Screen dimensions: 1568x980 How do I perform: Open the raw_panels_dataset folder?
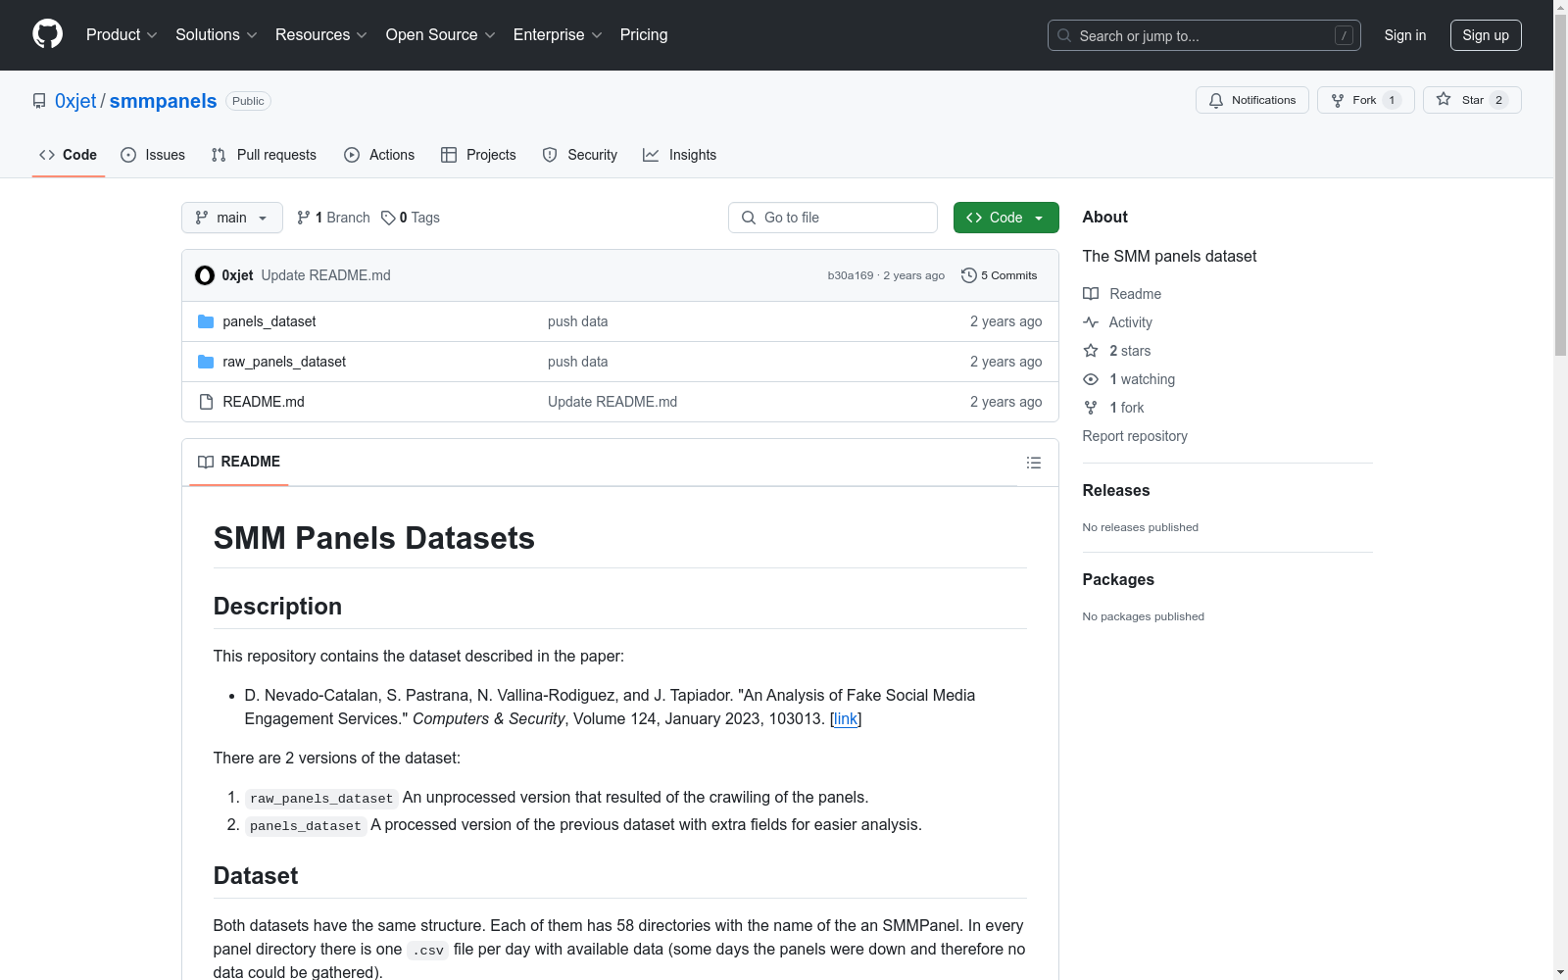(x=284, y=362)
